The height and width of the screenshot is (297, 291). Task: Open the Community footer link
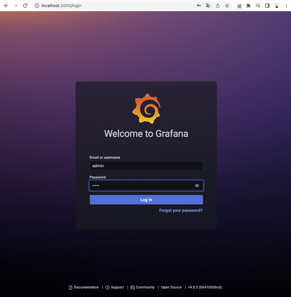(x=143, y=287)
